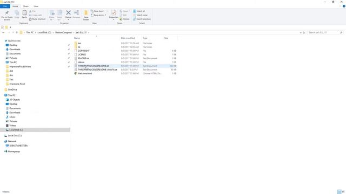Switch to the View ribbon tab

coord(36,6)
